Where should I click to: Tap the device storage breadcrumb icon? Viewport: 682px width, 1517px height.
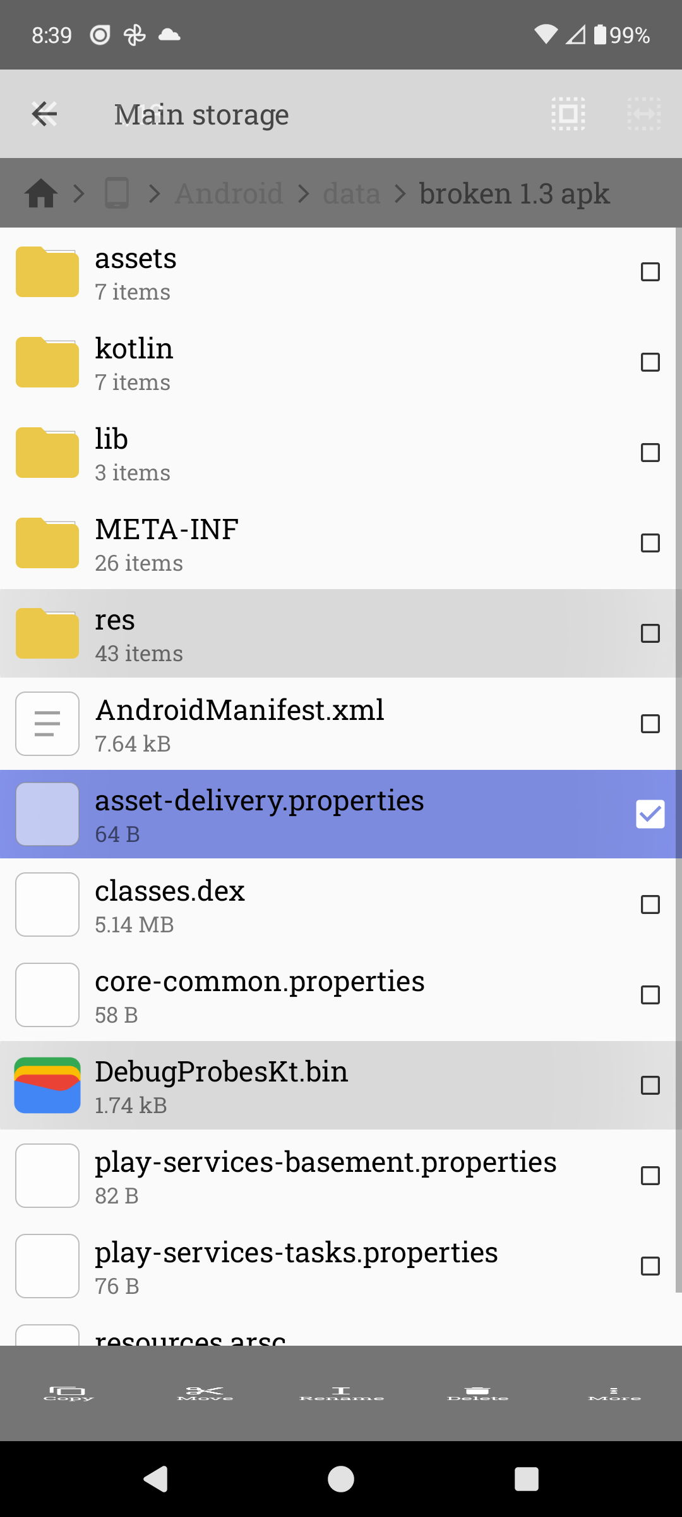117,193
